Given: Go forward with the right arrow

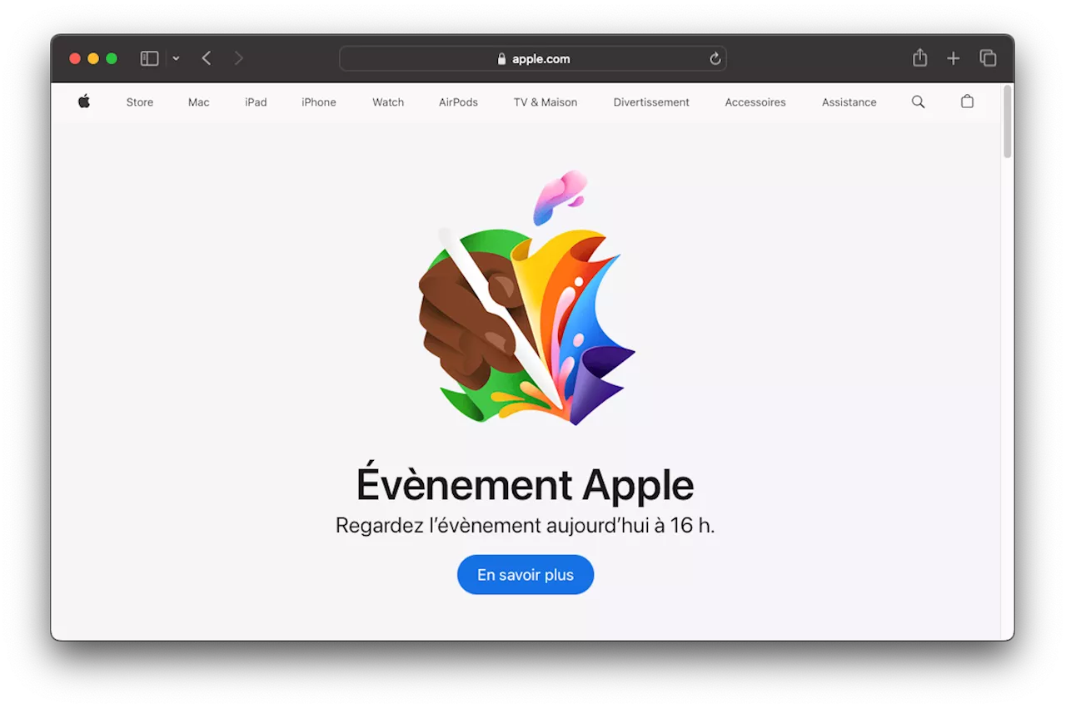Looking at the screenshot, I should pyautogui.click(x=238, y=58).
